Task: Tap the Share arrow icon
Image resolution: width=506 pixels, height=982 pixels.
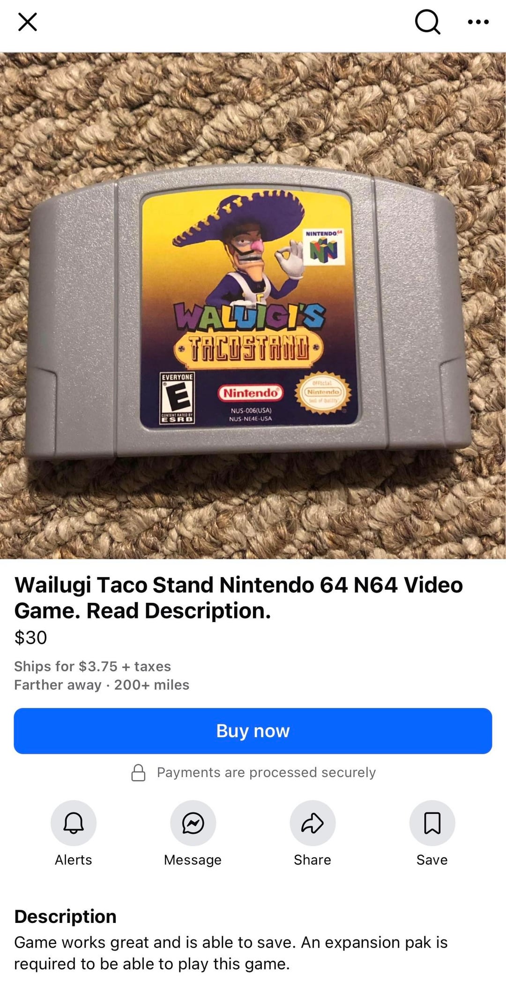Action: click(313, 823)
